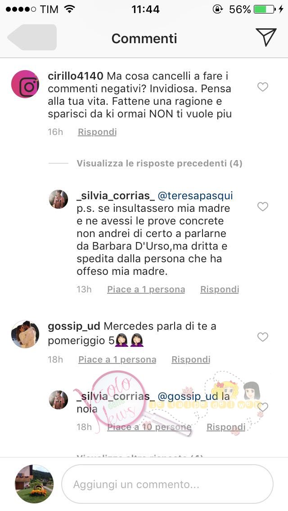Go back using the header arrow

coord(32,37)
